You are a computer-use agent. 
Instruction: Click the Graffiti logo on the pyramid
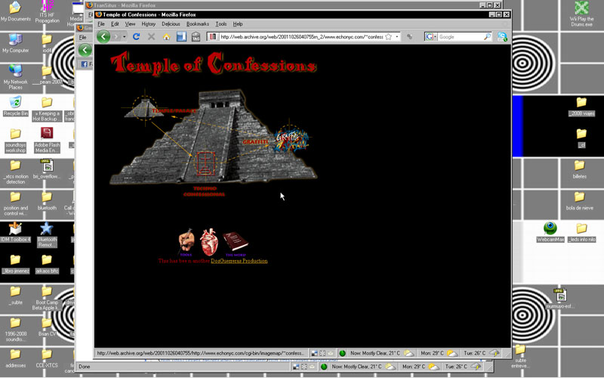[291, 141]
